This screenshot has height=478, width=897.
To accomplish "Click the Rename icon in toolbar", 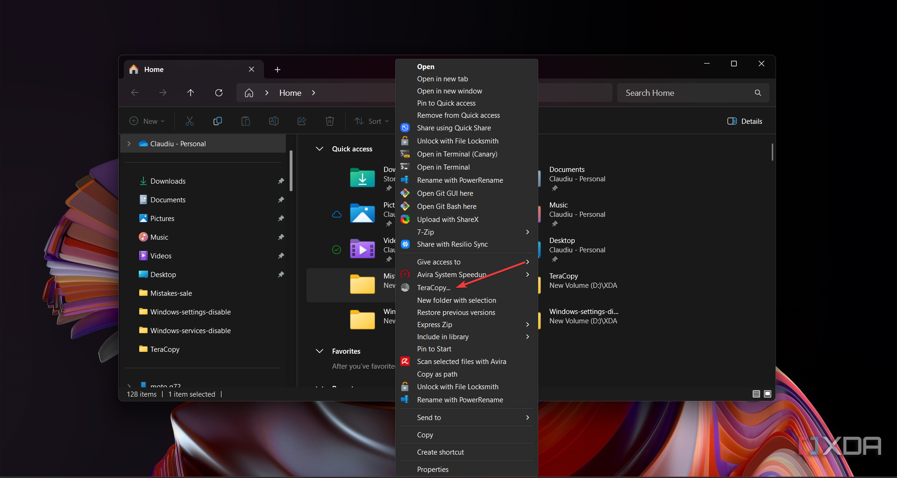I will point(274,121).
